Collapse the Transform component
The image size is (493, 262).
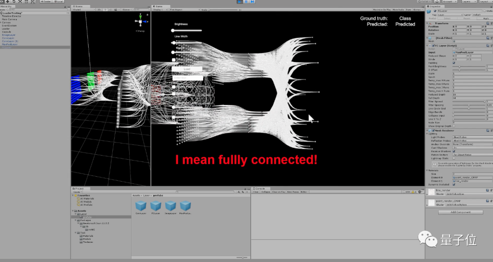tap(427, 23)
